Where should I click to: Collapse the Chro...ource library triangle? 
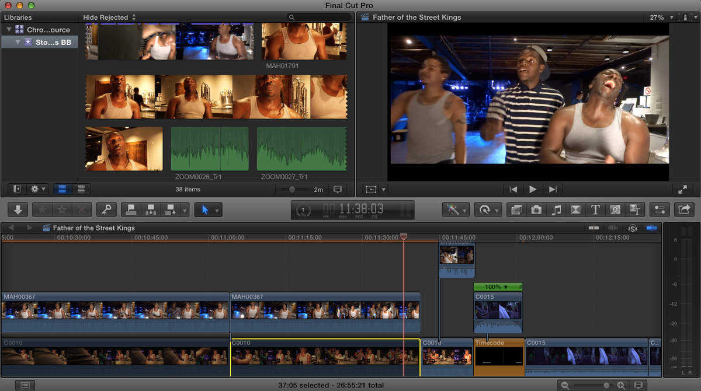click(x=9, y=29)
